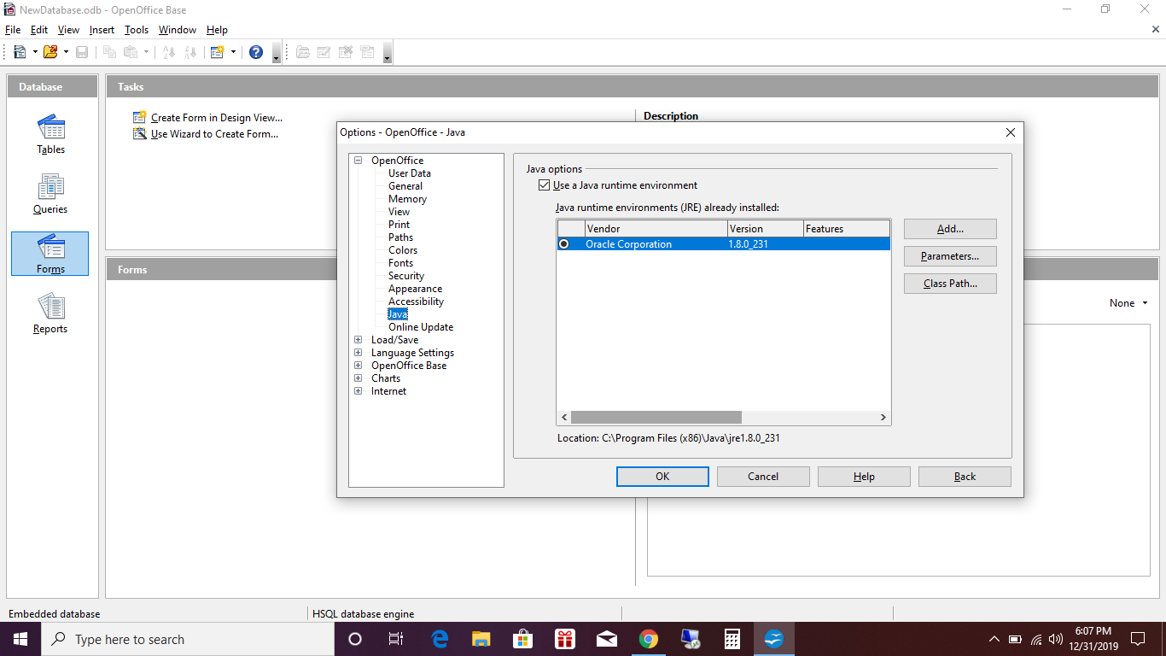
Task: Open the Queries section icon
Action: [x=50, y=189]
